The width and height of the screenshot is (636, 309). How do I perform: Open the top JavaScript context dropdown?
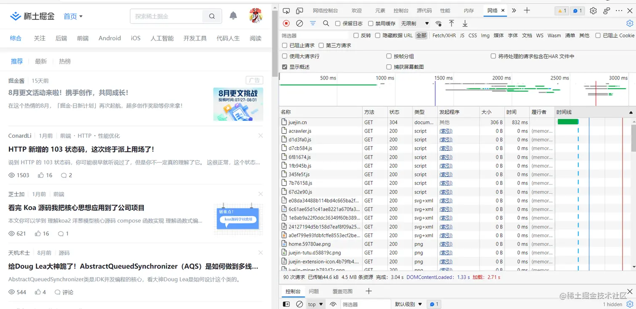[x=315, y=304]
